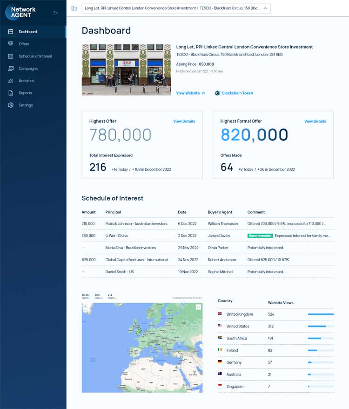Open the View Website link
The height and width of the screenshot is (409, 349).
click(190, 93)
